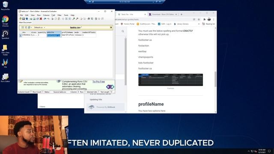Select the numberOfTasks column header
Image resolution: width=274 pixels, height=154 pixels.
point(89,33)
